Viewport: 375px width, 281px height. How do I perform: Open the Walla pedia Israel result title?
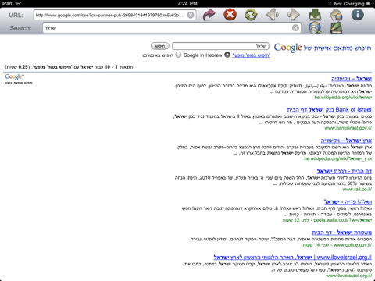[x=348, y=202]
